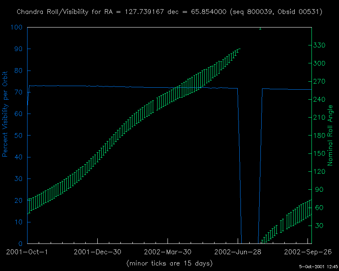Select the 2001-Oct-1 date label
The height and width of the screenshot is (271, 339).
tap(27, 252)
